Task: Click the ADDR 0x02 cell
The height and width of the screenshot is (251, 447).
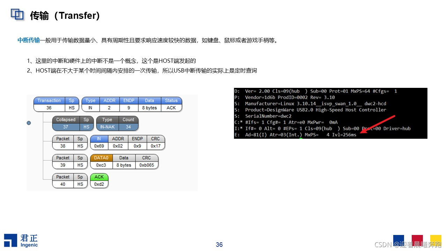Action: pyautogui.click(x=118, y=142)
